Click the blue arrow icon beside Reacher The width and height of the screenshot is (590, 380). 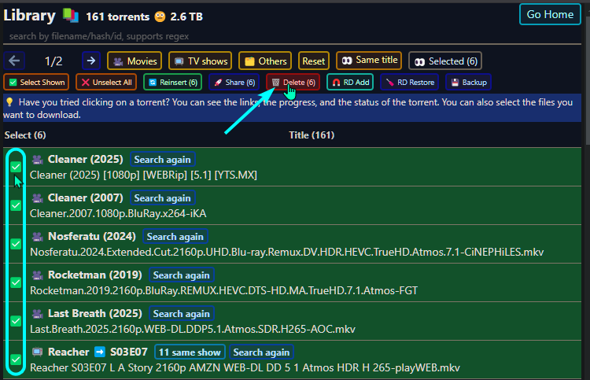(100, 352)
